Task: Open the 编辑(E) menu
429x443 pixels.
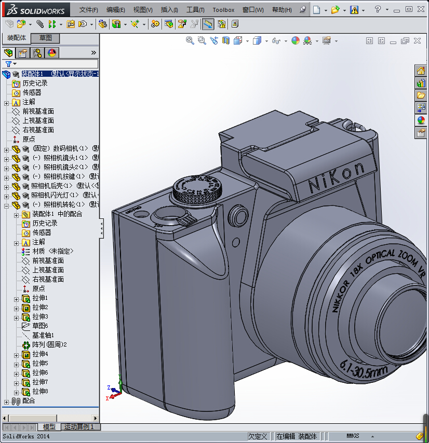Action: (115, 10)
